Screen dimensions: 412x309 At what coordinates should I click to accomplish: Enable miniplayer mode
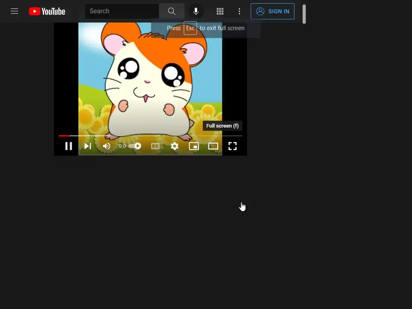(194, 146)
